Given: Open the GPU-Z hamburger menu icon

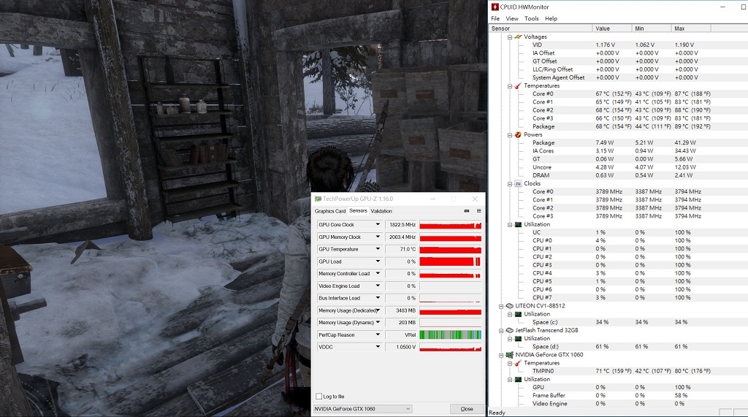Looking at the screenshot, I should [478, 211].
